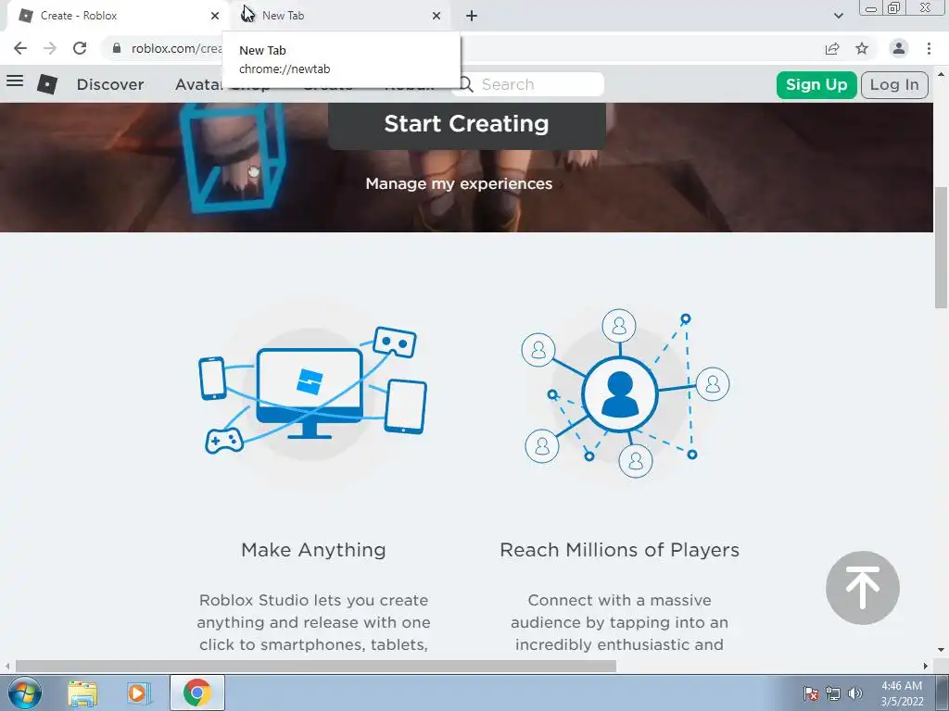
Task: Share this page icon in address bar
Action: (832, 48)
